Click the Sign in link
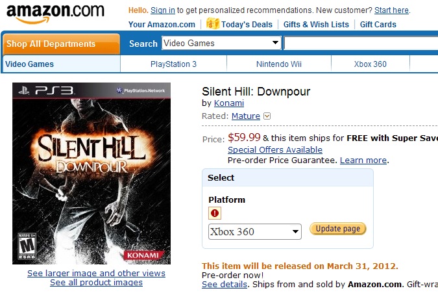Screen dimensions: 438x295 tap(162, 10)
